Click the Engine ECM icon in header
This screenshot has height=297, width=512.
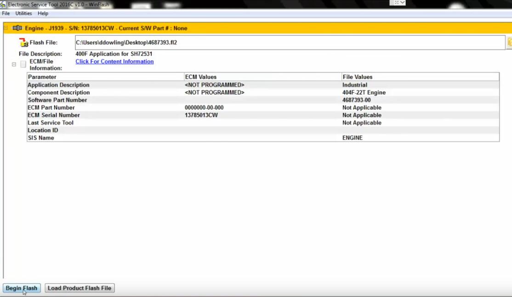(17, 28)
